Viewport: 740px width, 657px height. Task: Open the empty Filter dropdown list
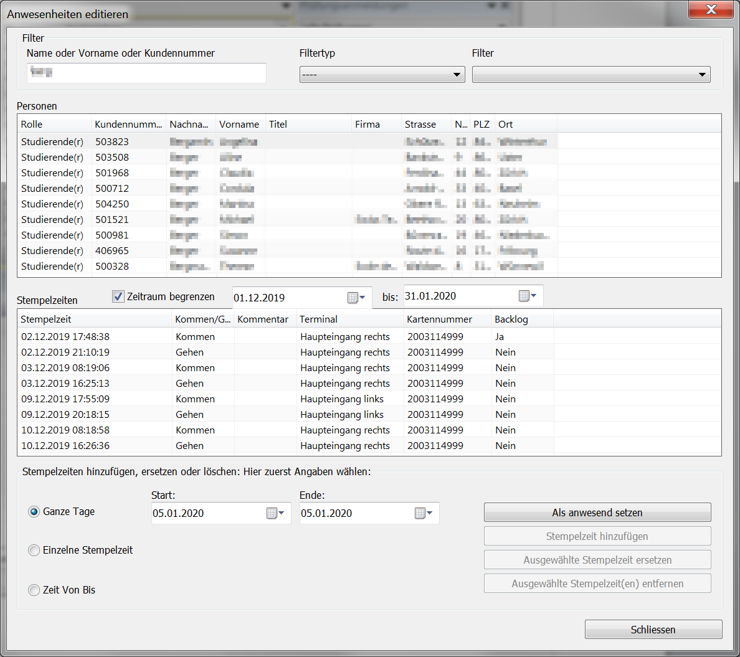coord(591,75)
